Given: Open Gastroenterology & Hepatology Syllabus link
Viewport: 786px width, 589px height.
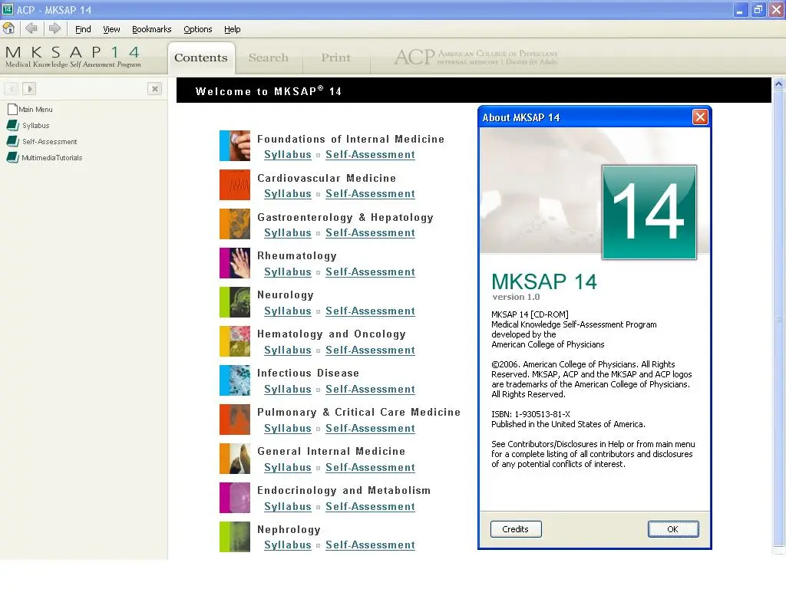Looking at the screenshot, I should click(x=288, y=233).
